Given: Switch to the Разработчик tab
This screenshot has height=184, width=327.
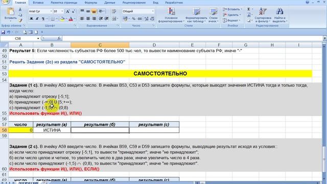Looking at the screenshot, I should pyautogui.click(x=174, y=3).
